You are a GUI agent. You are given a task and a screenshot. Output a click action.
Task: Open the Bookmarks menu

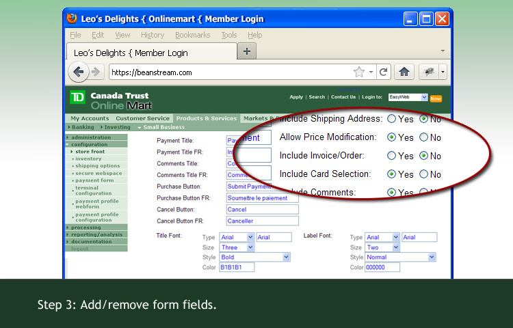click(193, 35)
